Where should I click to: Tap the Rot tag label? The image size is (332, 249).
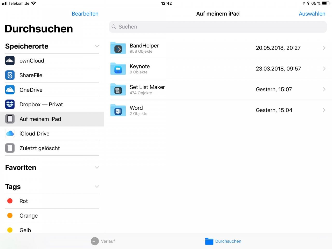coord(24,201)
